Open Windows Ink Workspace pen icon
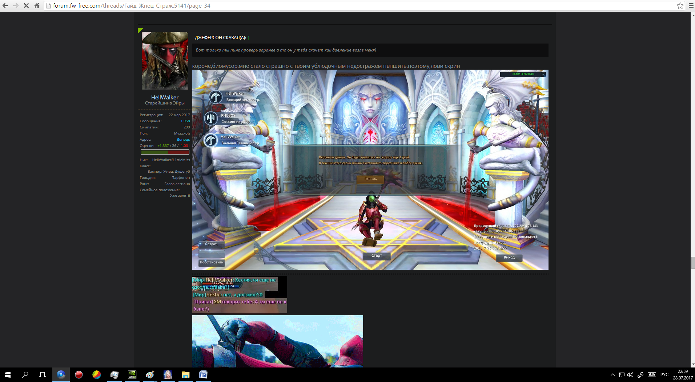 (640, 375)
